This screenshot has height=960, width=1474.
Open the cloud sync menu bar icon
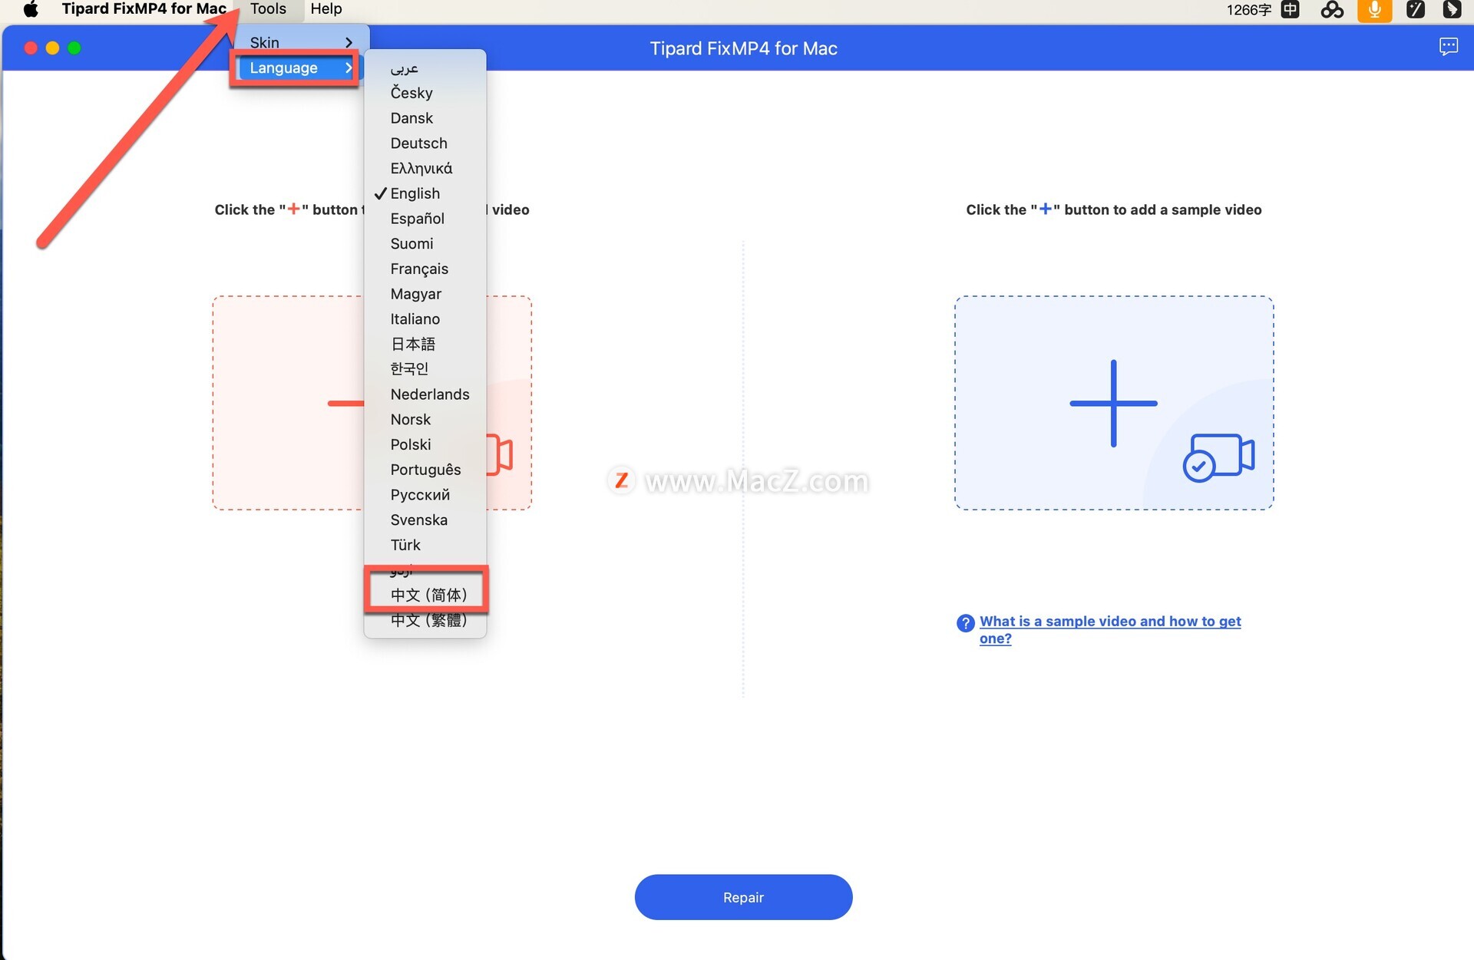click(1332, 10)
